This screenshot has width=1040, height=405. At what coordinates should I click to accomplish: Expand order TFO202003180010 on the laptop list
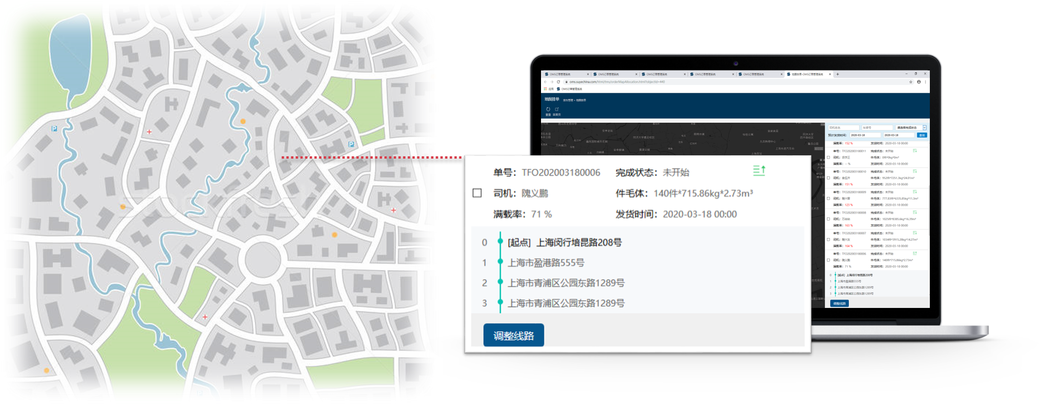pyautogui.click(x=915, y=171)
